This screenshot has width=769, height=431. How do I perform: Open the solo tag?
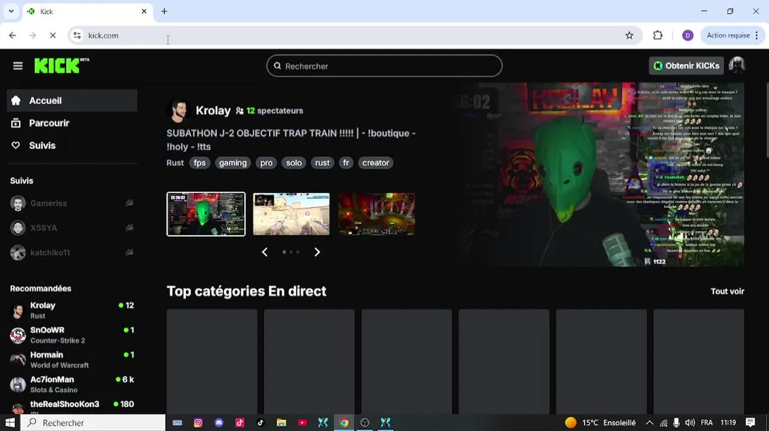pos(294,163)
